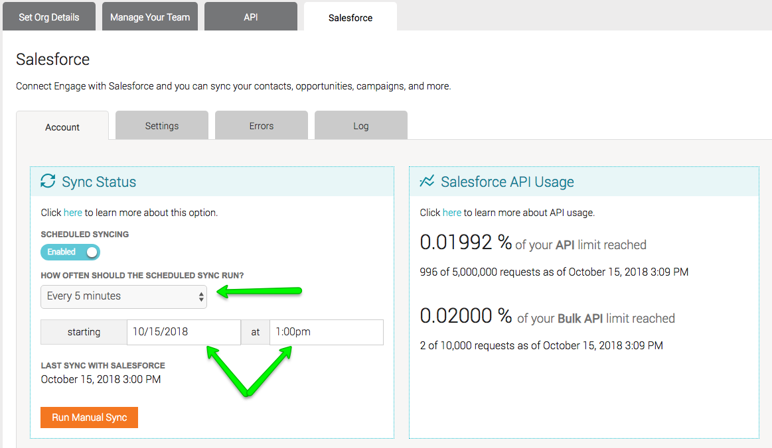
Task: Click the 'starting' label box
Action: click(x=84, y=332)
